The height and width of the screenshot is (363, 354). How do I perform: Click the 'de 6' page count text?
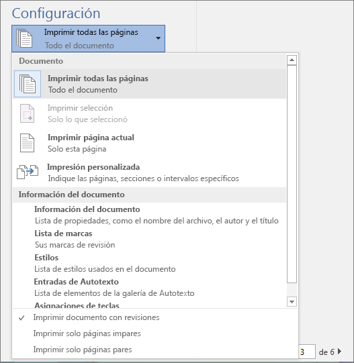[326, 352]
